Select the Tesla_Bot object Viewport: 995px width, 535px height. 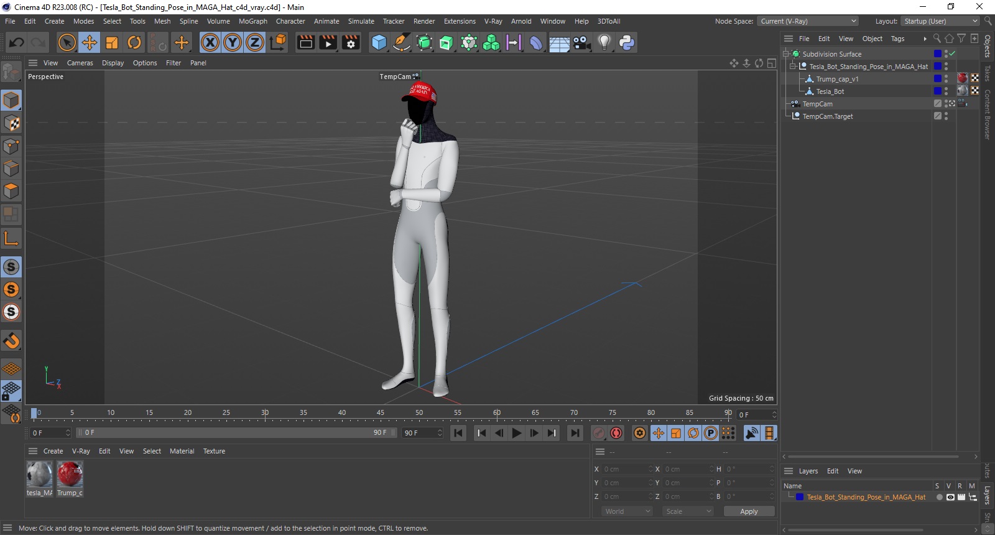830,91
